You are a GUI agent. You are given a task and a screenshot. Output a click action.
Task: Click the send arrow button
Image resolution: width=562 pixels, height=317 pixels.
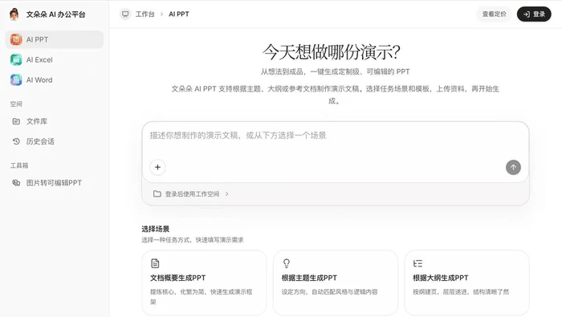(x=513, y=167)
